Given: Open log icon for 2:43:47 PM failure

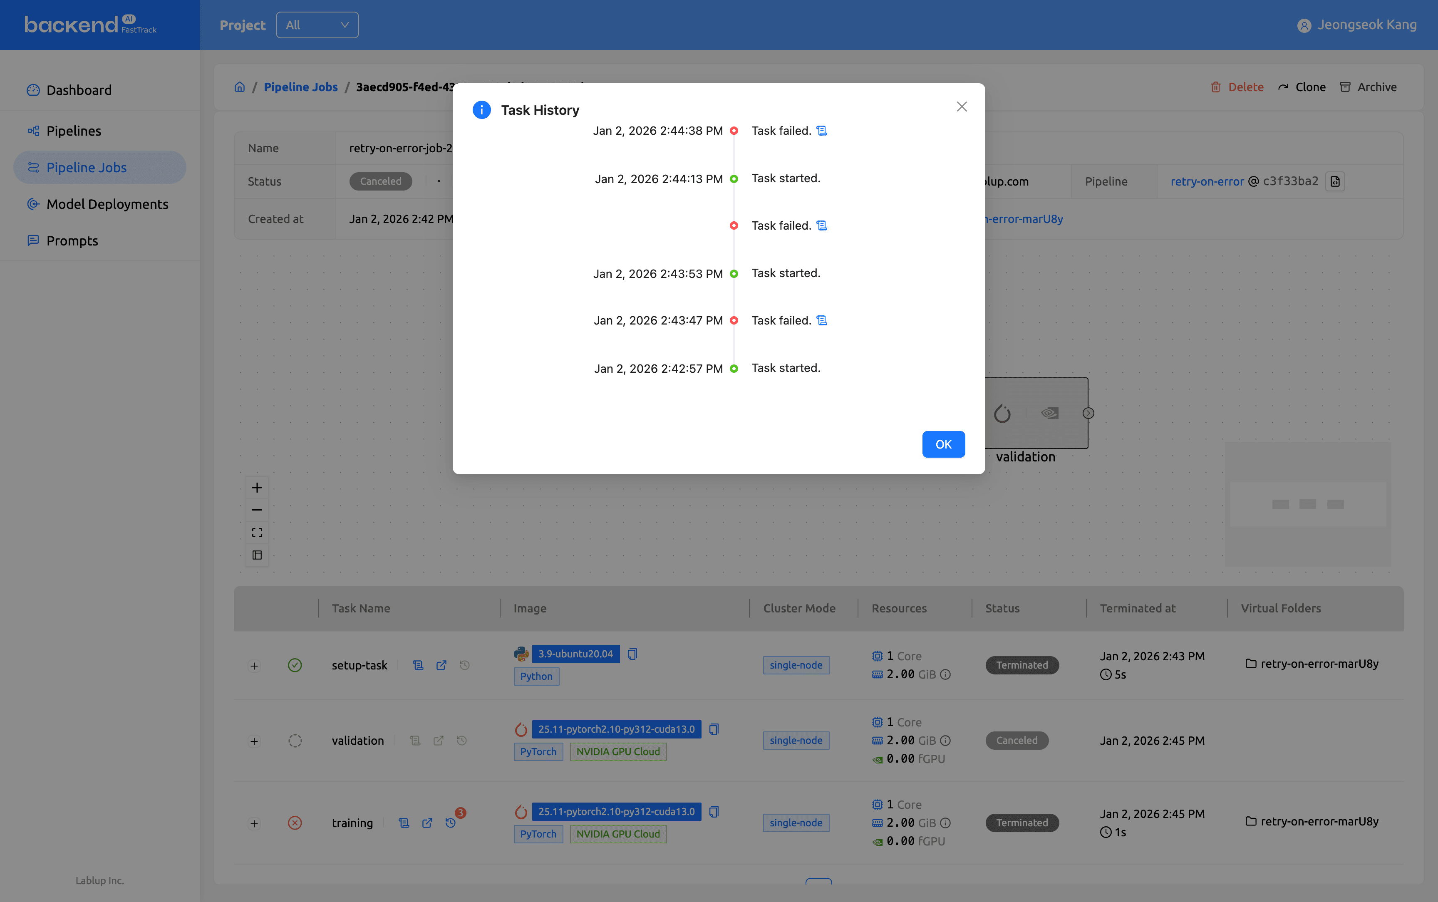Looking at the screenshot, I should [x=822, y=320].
